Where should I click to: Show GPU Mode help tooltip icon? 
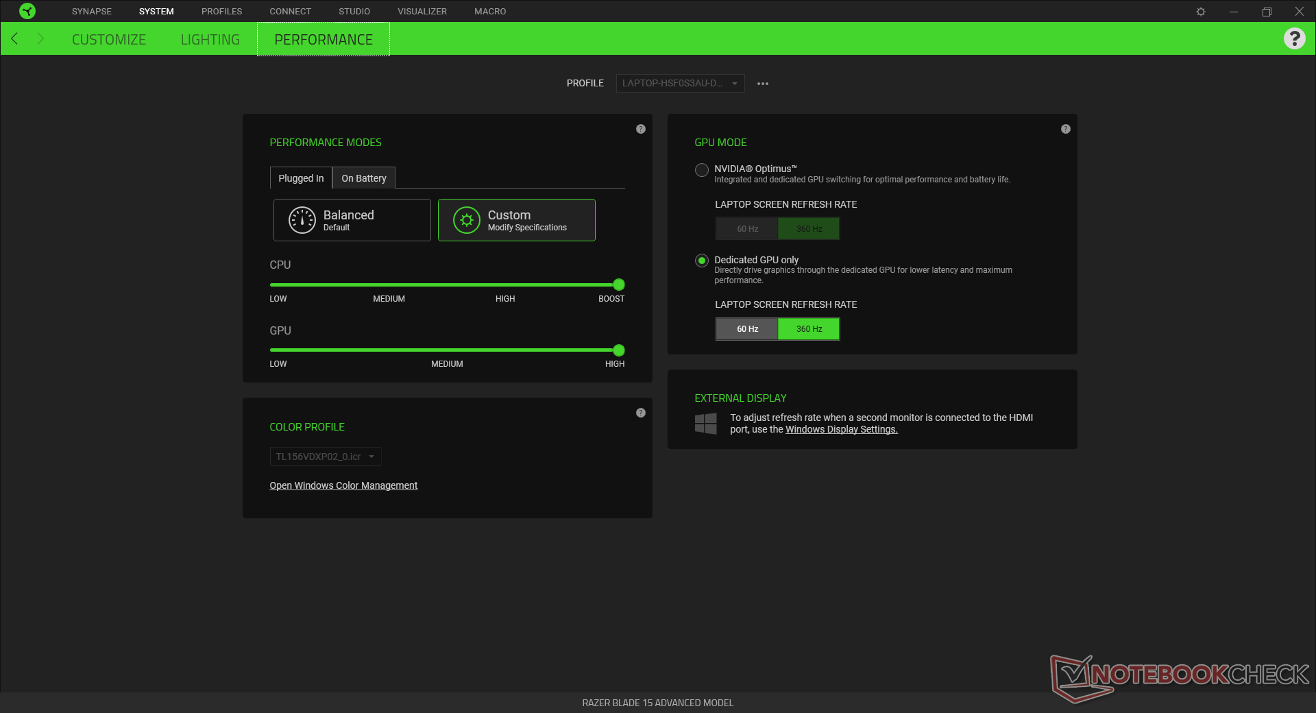[x=1066, y=129]
